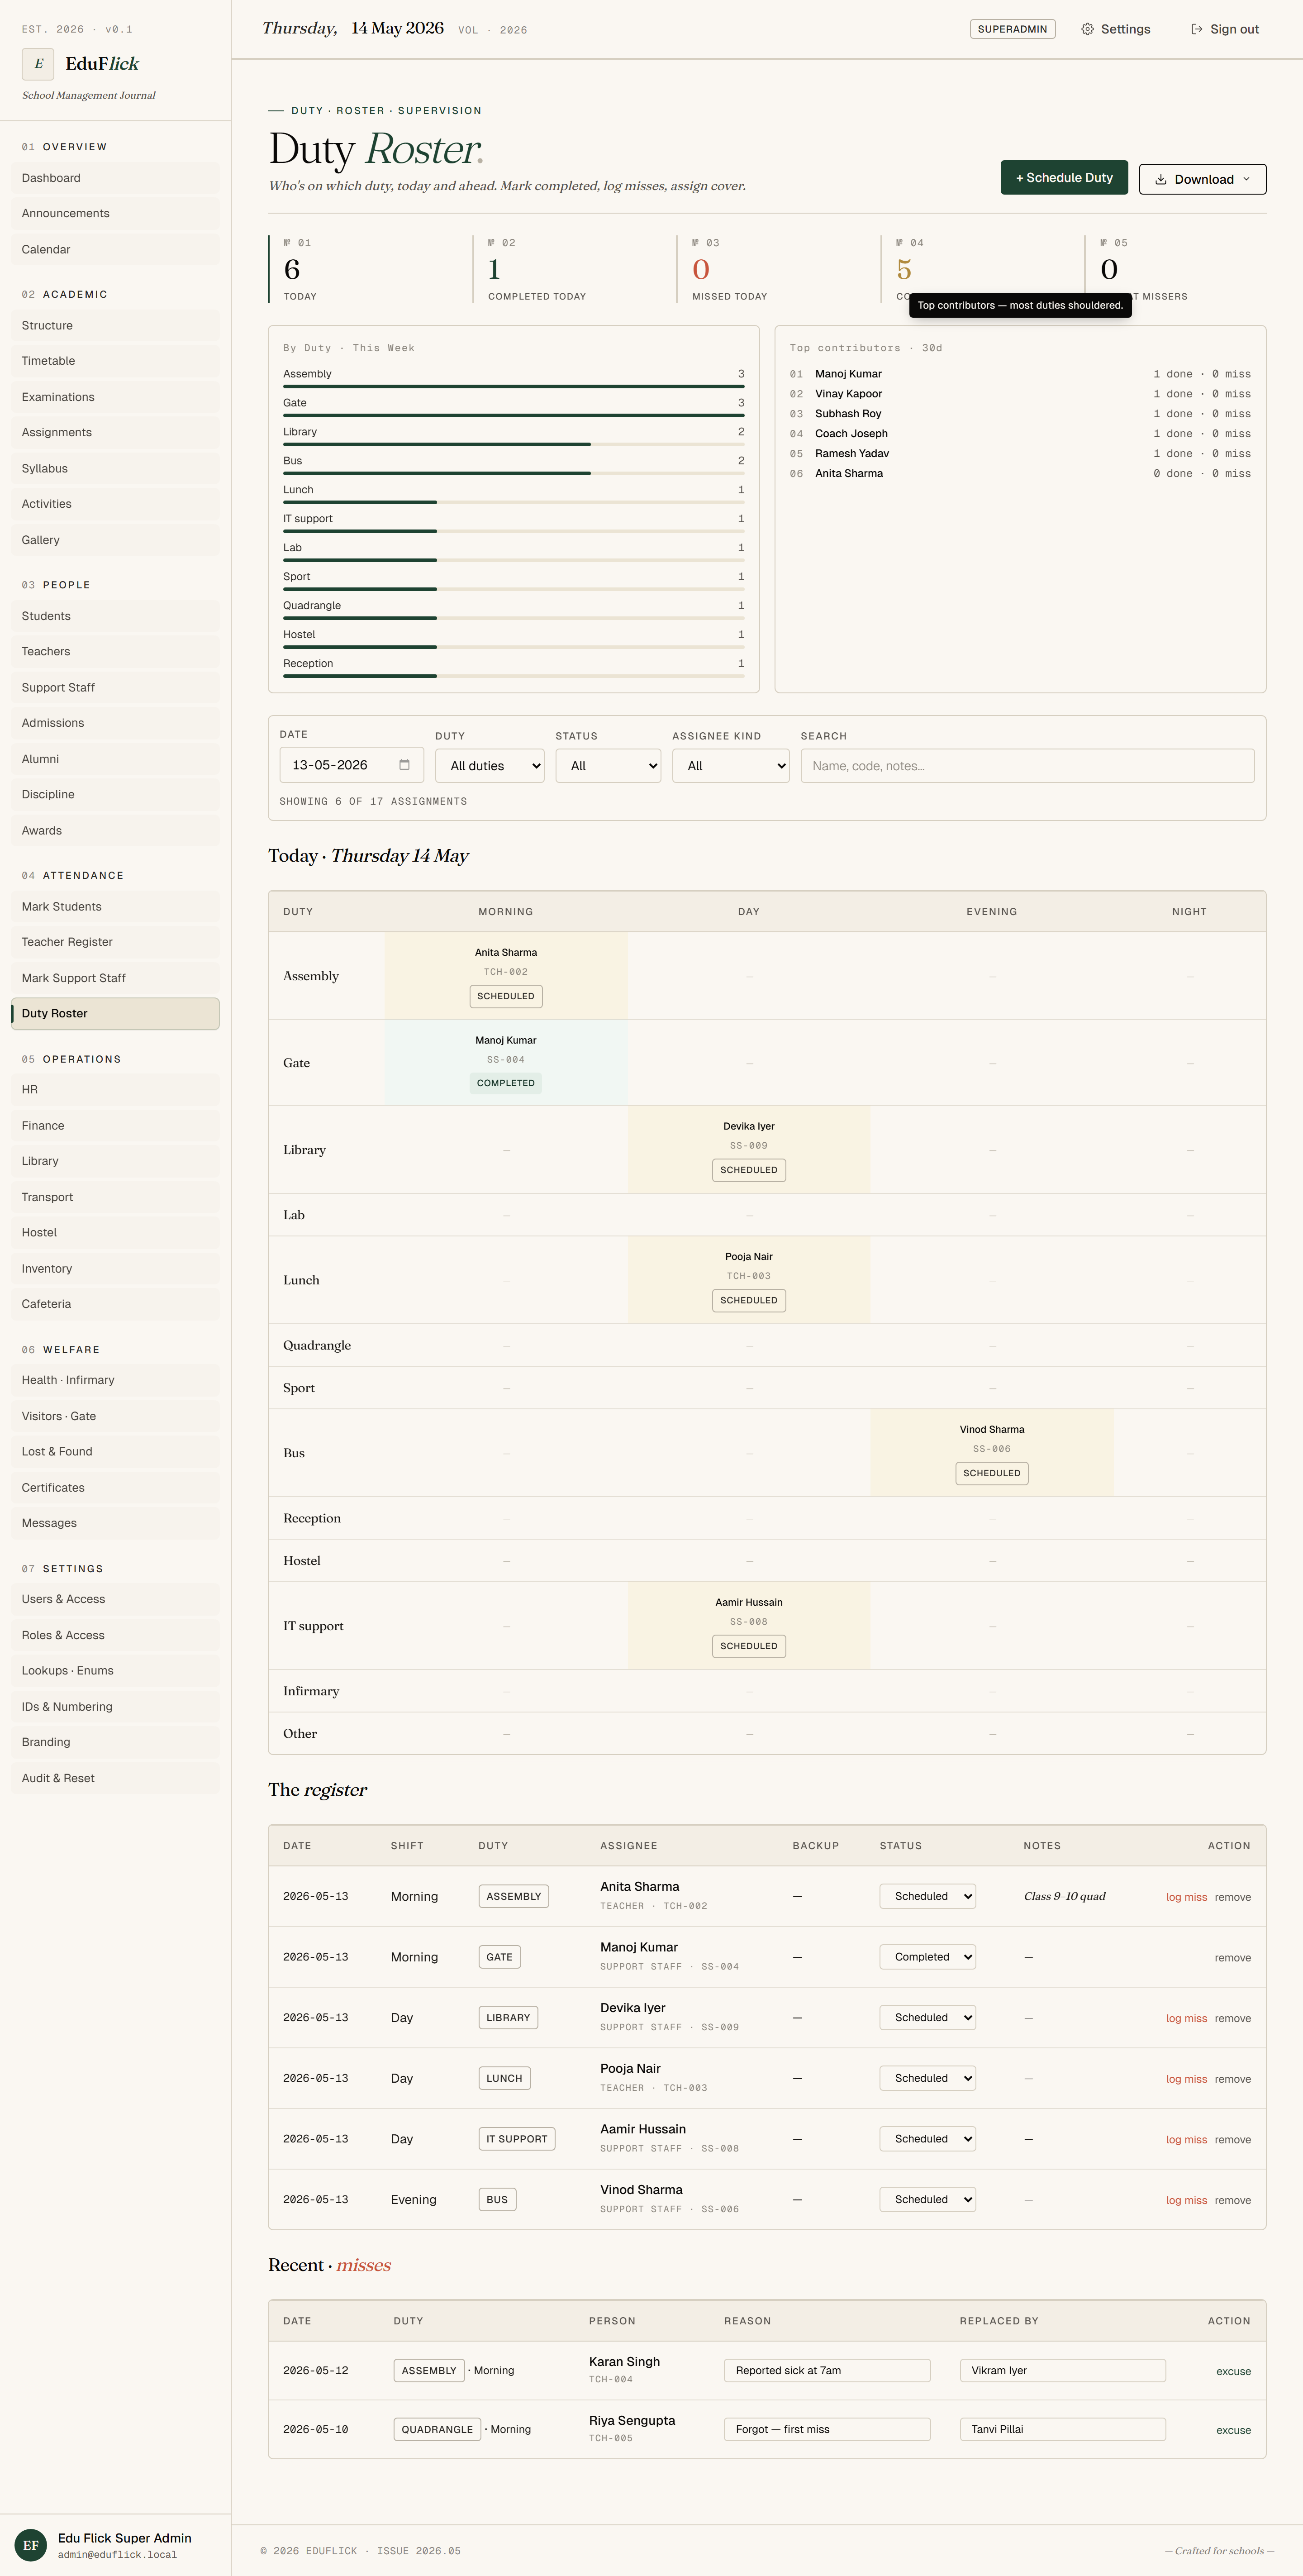
Task: Click the EF avatar in the sidebar footer
Action: point(31,2545)
